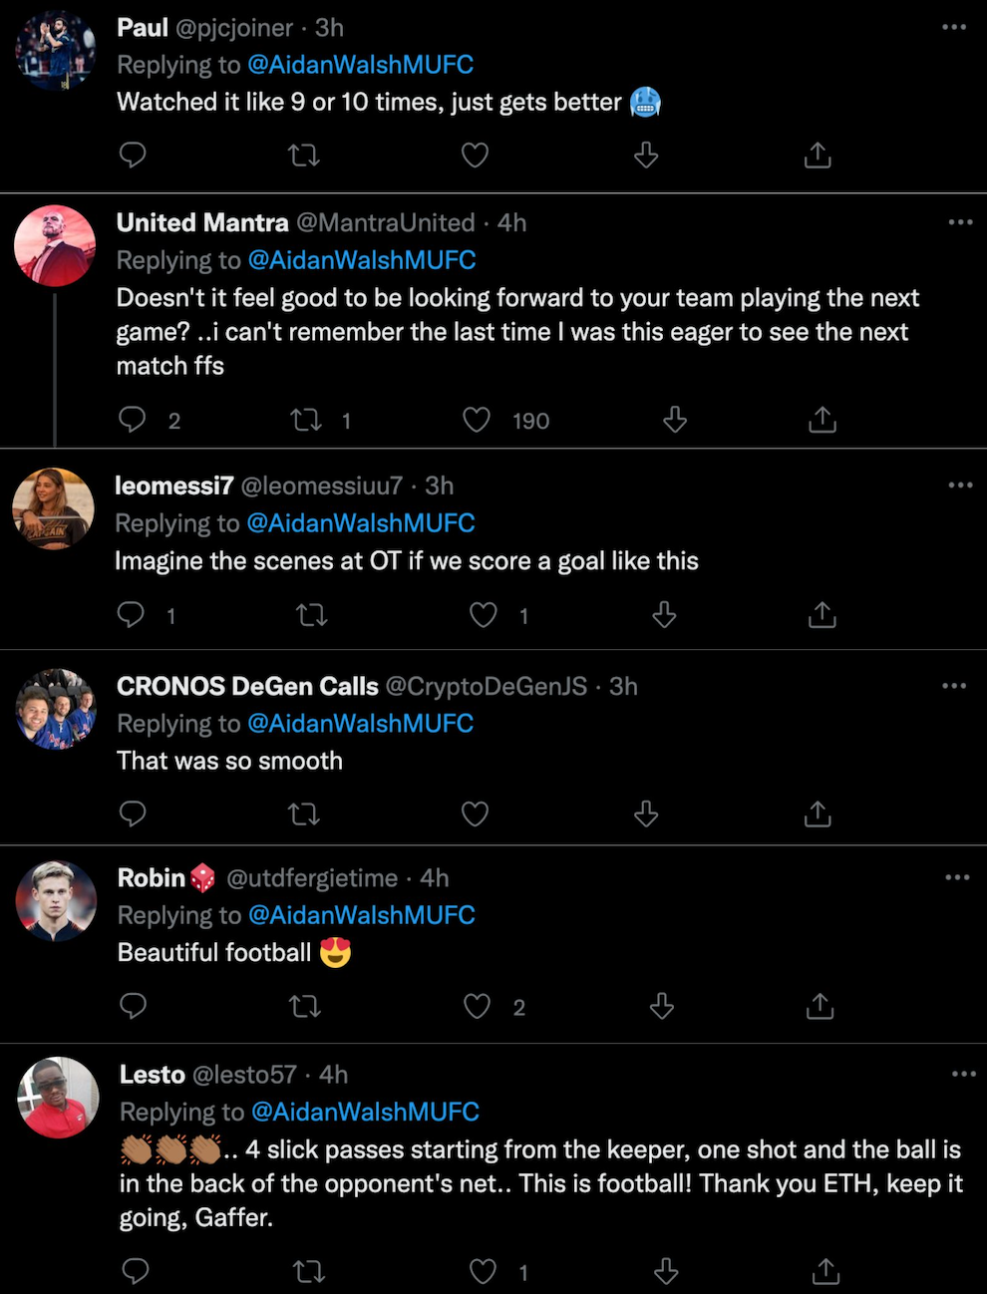Open @AidanWalshMUFC's profile from Lesto's reply
The image size is (987, 1294).
click(x=366, y=1112)
